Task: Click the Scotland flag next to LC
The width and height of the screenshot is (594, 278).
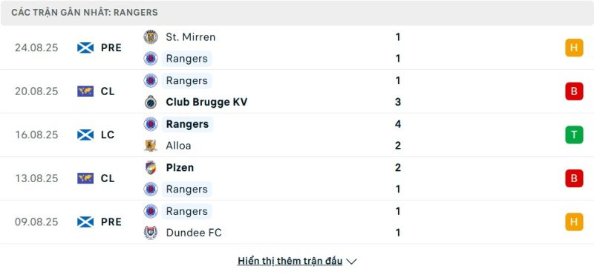Action: click(85, 135)
